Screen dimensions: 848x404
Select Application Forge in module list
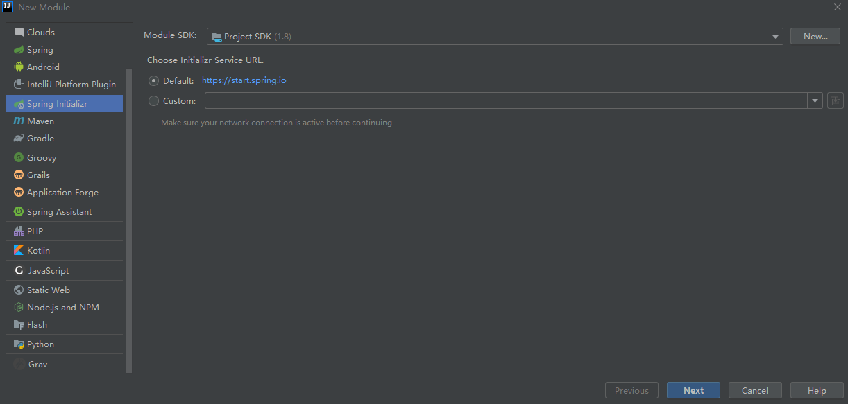(x=65, y=193)
